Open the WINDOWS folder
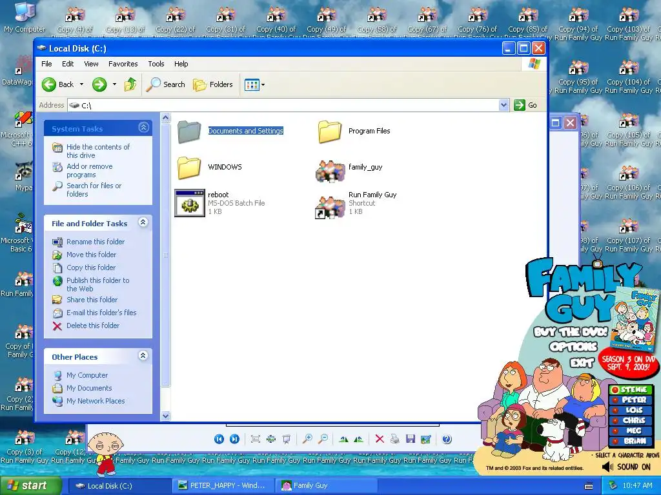This screenshot has height=495, width=661. coord(189,168)
